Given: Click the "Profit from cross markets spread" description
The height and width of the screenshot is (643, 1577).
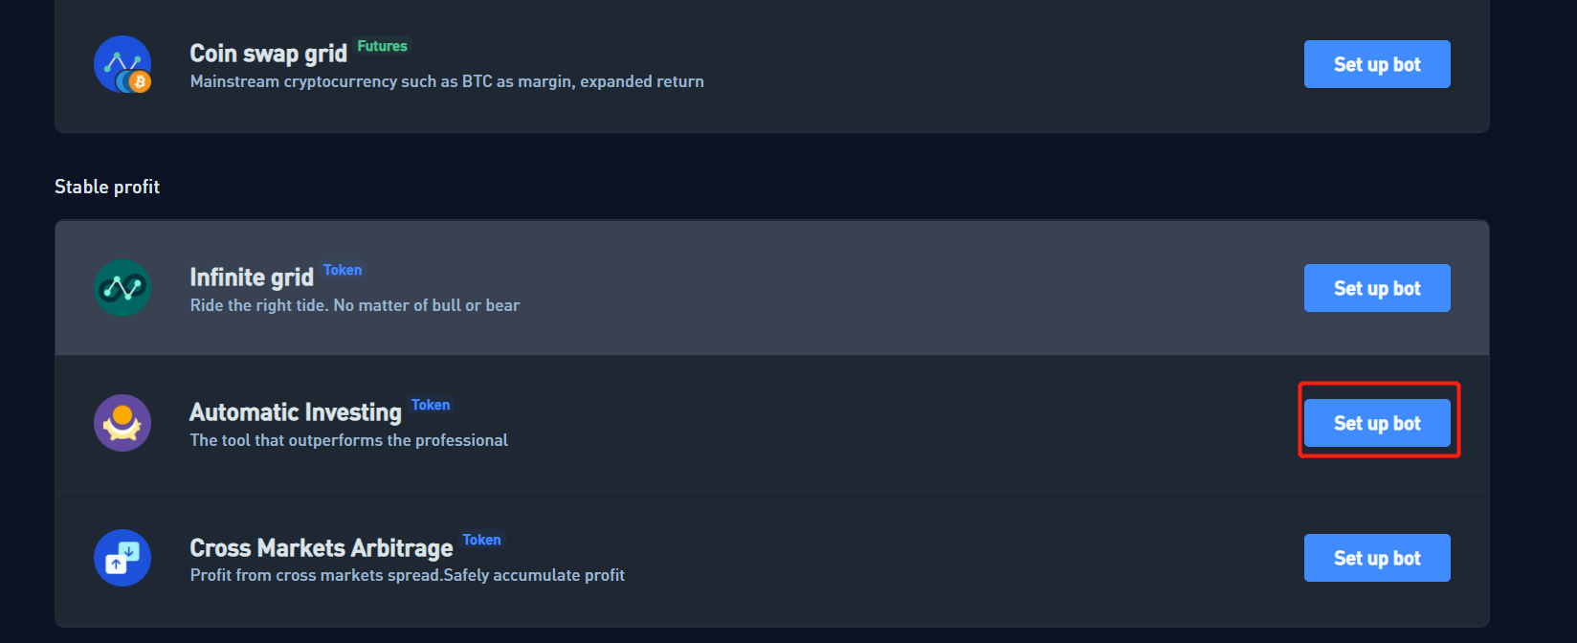Looking at the screenshot, I should [408, 575].
